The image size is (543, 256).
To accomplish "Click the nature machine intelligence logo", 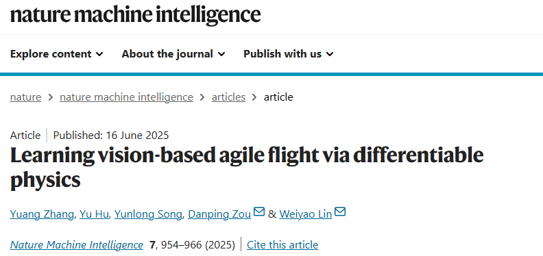I will click(135, 15).
